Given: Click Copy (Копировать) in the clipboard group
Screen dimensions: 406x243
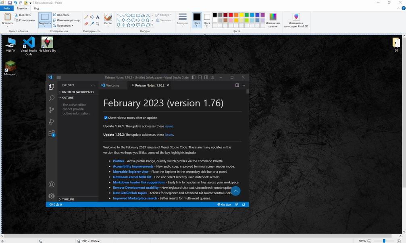Looking at the screenshot, I should tap(25, 20).
